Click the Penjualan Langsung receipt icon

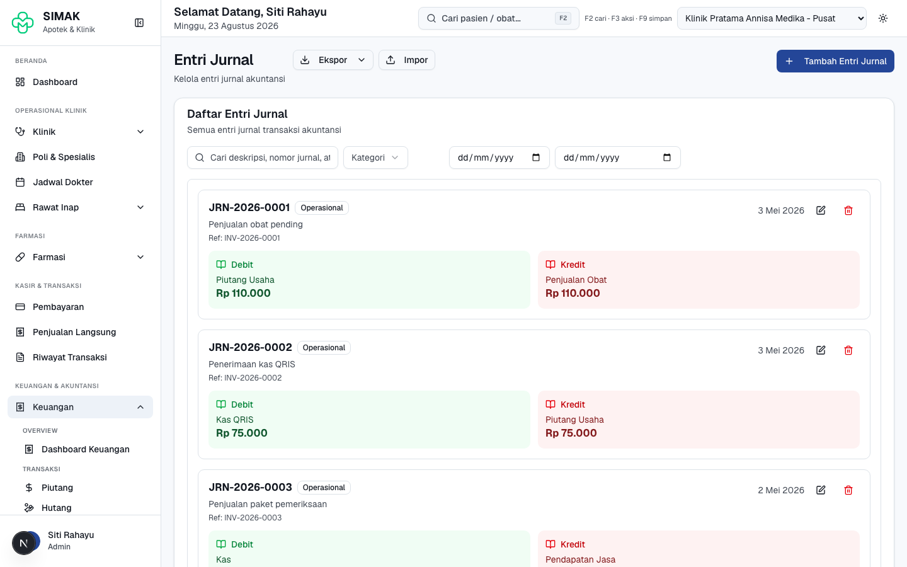(x=20, y=332)
